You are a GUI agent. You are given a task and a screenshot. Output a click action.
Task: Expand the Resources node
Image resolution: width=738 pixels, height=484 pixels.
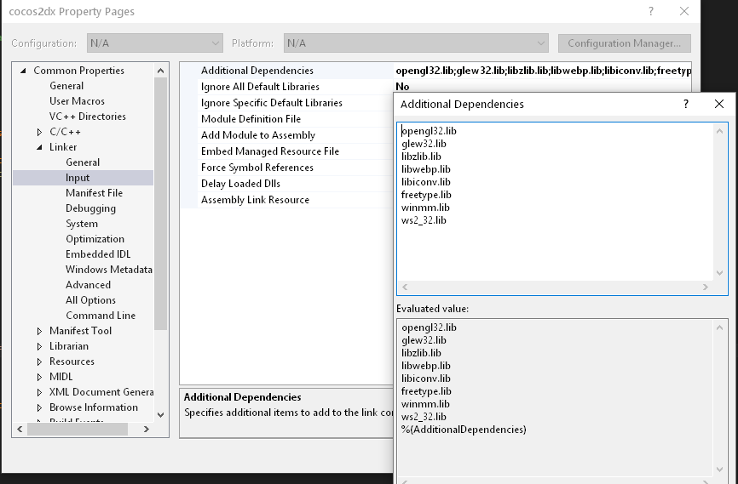[x=39, y=362]
